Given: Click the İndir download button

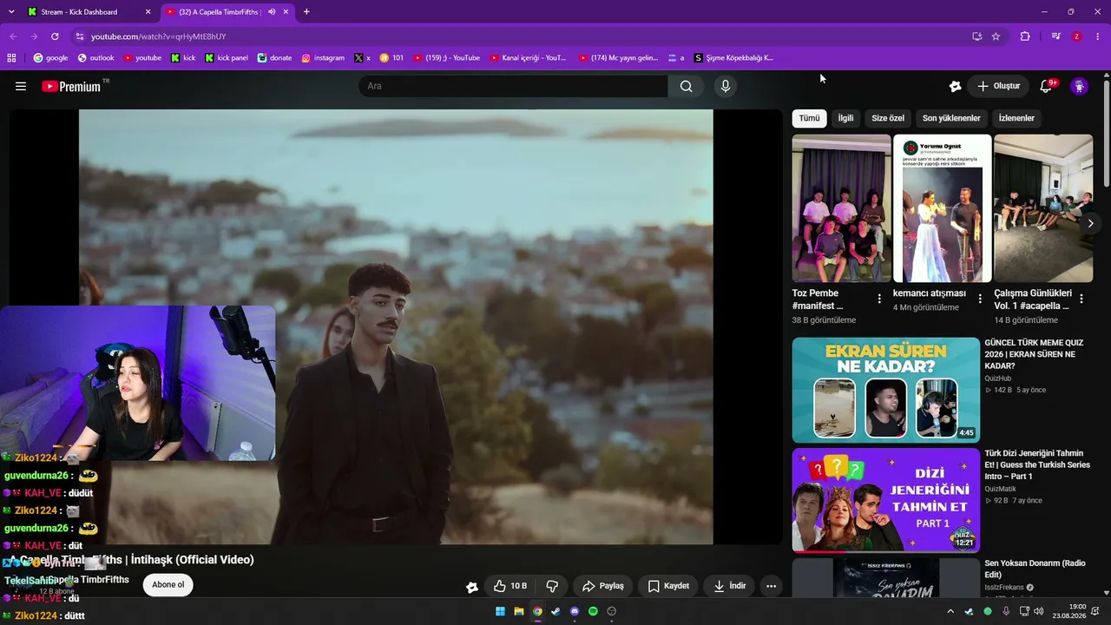Looking at the screenshot, I should click(x=730, y=586).
